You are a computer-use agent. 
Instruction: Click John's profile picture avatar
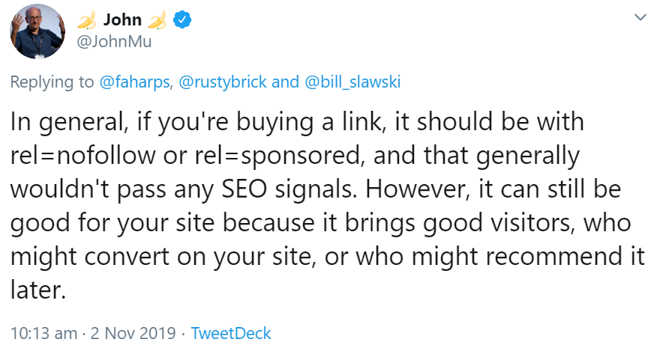tap(36, 31)
